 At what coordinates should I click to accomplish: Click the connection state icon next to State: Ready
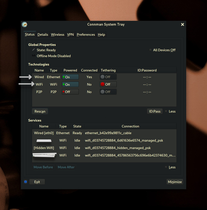click(x=33, y=50)
